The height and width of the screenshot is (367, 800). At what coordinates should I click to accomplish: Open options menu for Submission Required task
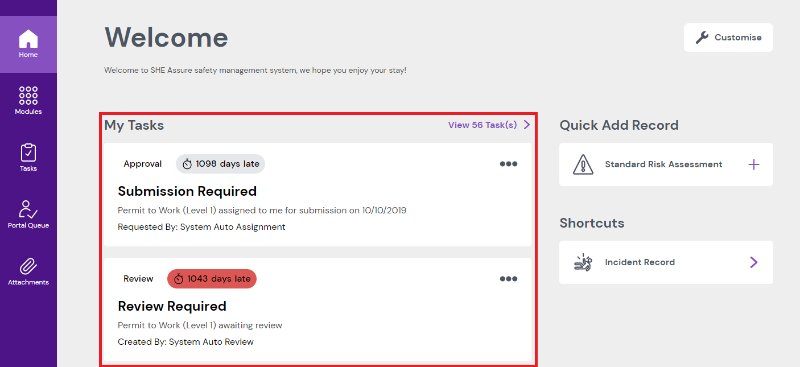coord(509,164)
